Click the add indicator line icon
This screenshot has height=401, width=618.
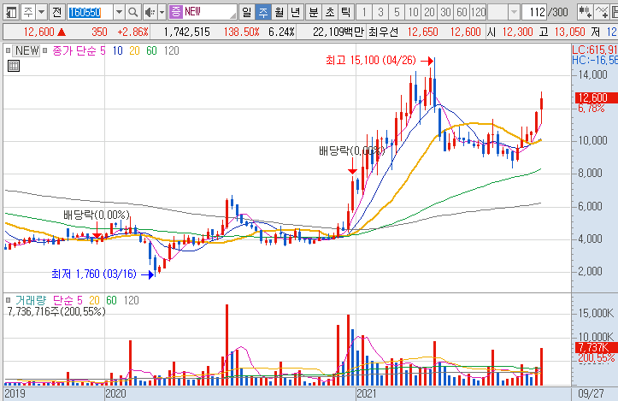(x=602, y=12)
